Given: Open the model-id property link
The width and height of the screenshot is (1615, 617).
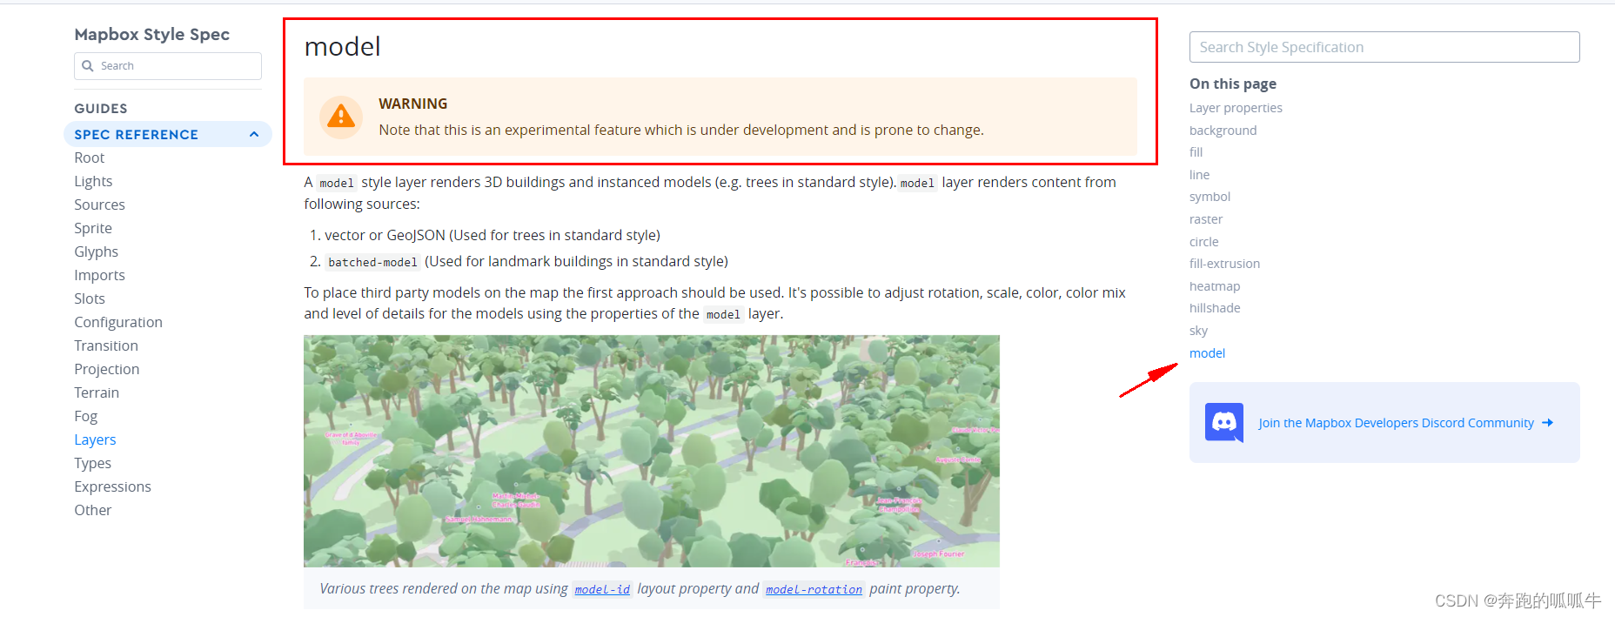Looking at the screenshot, I should [602, 589].
